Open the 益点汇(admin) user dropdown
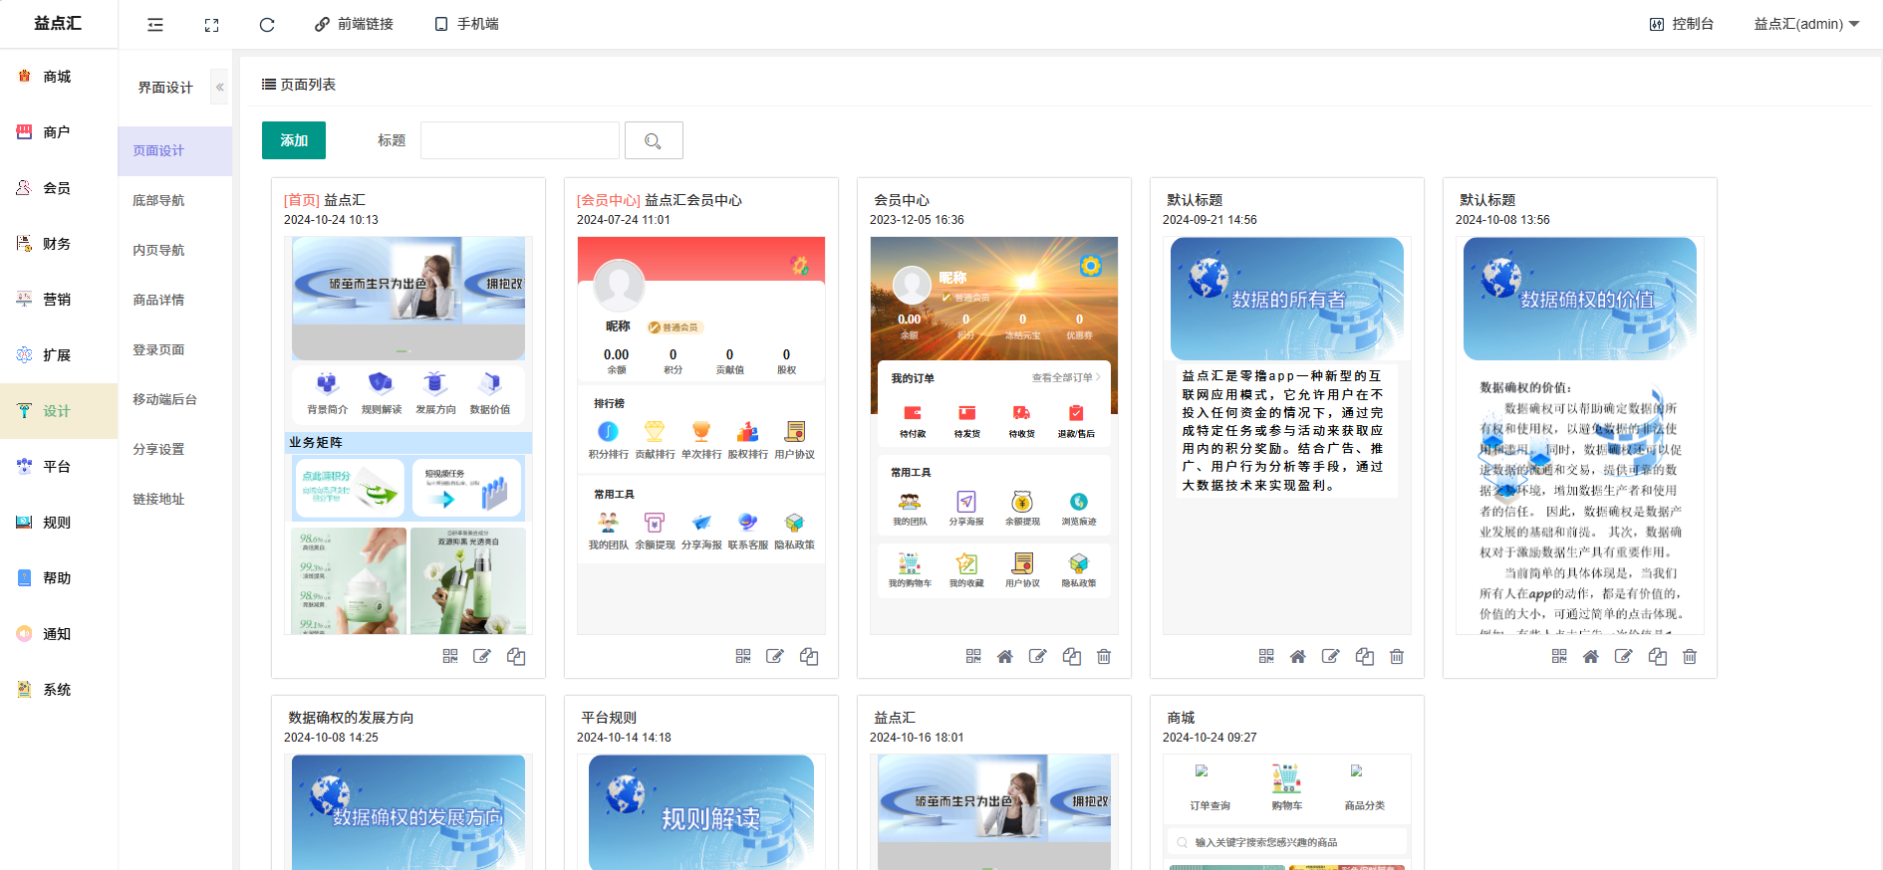This screenshot has width=1883, height=870. click(x=1806, y=24)
